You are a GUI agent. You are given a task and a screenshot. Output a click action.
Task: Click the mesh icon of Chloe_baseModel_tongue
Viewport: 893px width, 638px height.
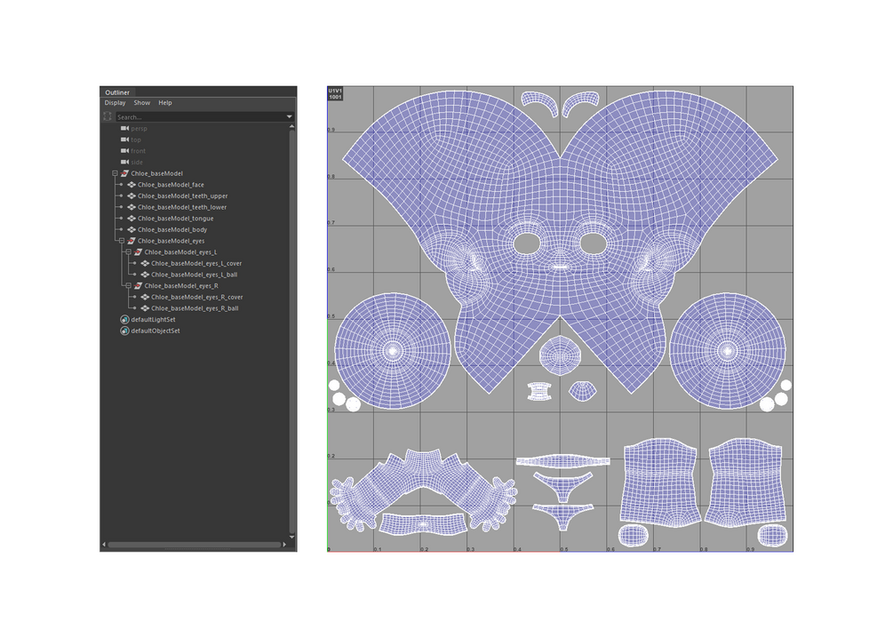click(132, 219)
